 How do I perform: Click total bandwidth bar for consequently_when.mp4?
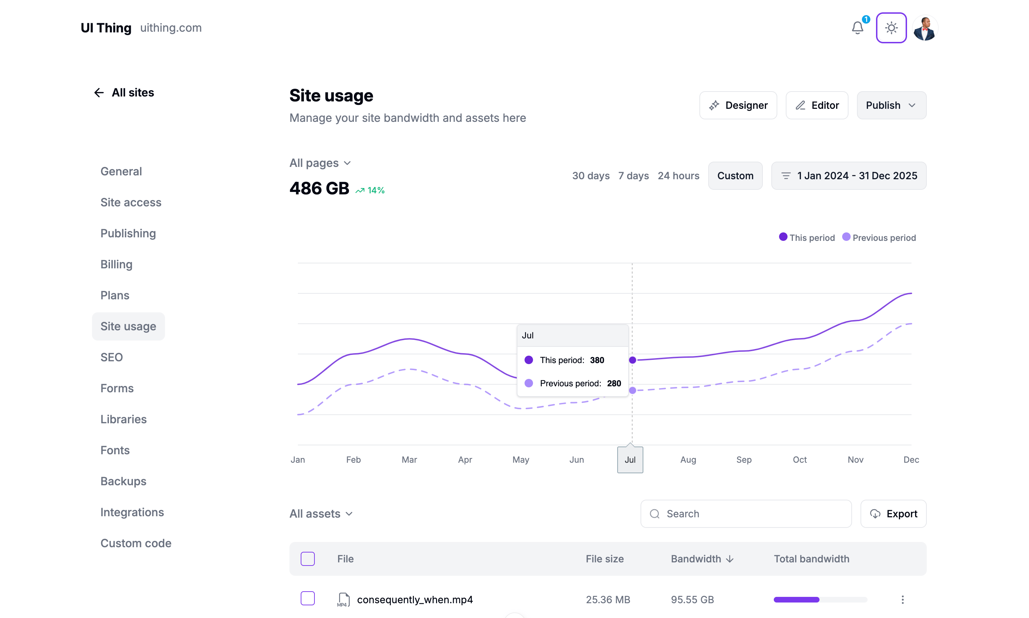[x=820, y=600]
